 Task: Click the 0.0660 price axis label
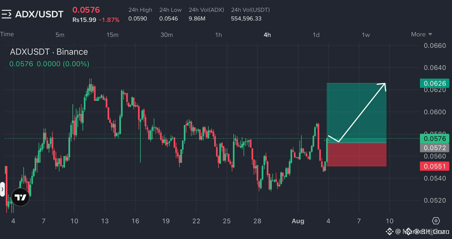click(435, 46)
